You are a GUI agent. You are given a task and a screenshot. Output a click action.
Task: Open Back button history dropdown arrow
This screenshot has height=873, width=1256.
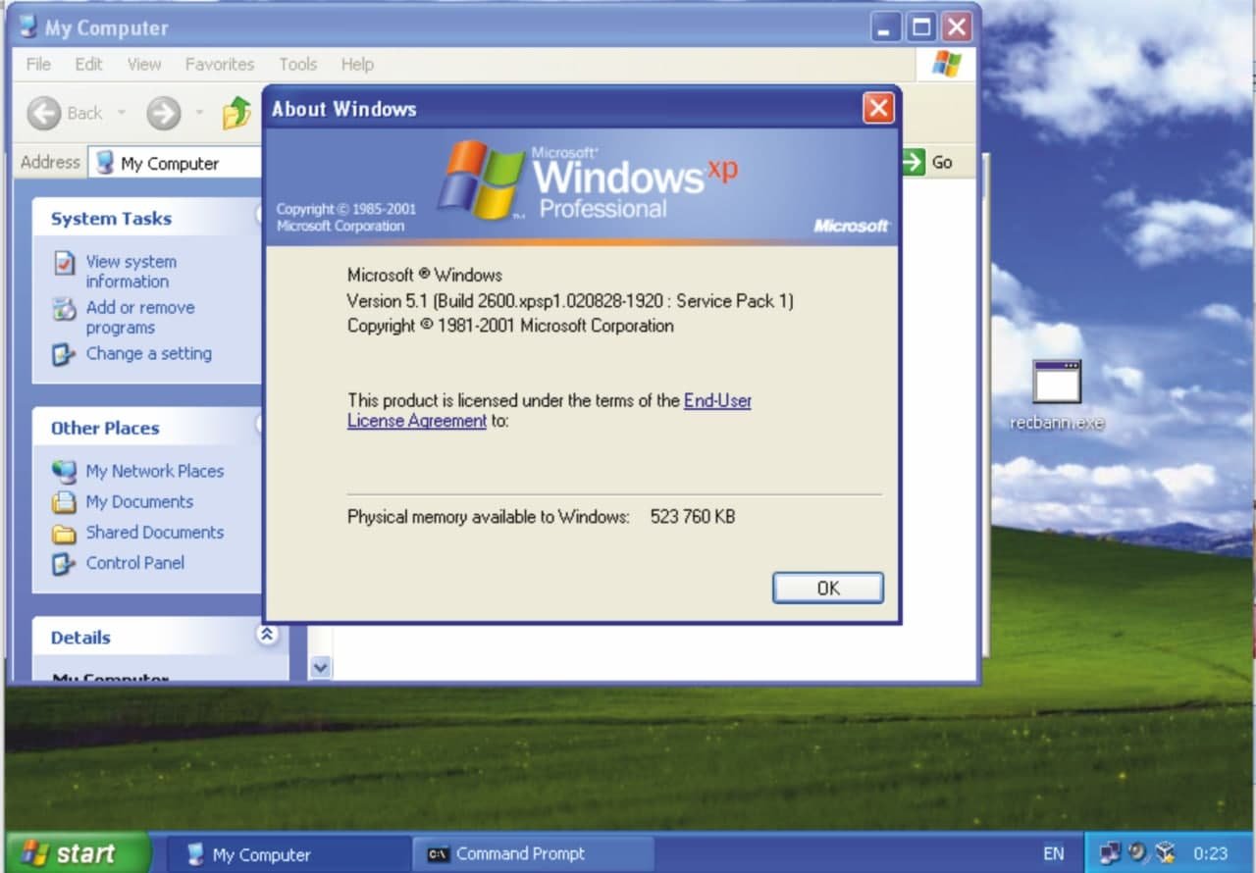(122, 113)
